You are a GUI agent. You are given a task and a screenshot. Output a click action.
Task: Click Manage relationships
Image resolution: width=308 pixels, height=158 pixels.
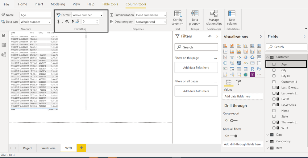point(214,18)
